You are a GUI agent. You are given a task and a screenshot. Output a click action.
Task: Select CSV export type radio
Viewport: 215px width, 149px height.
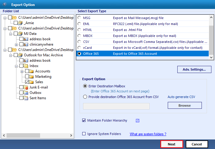(79, 42)
